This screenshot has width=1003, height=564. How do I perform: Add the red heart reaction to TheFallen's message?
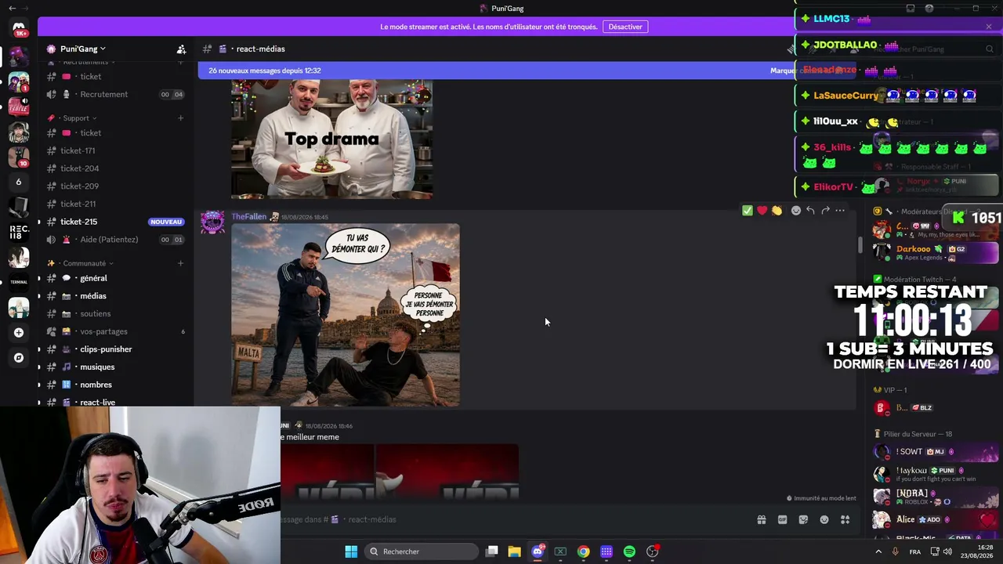click(x=762, y=210)
